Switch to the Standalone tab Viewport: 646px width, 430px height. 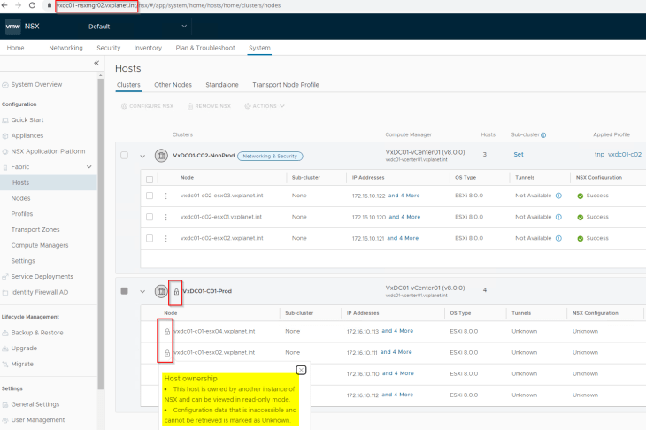coord(222,84)
